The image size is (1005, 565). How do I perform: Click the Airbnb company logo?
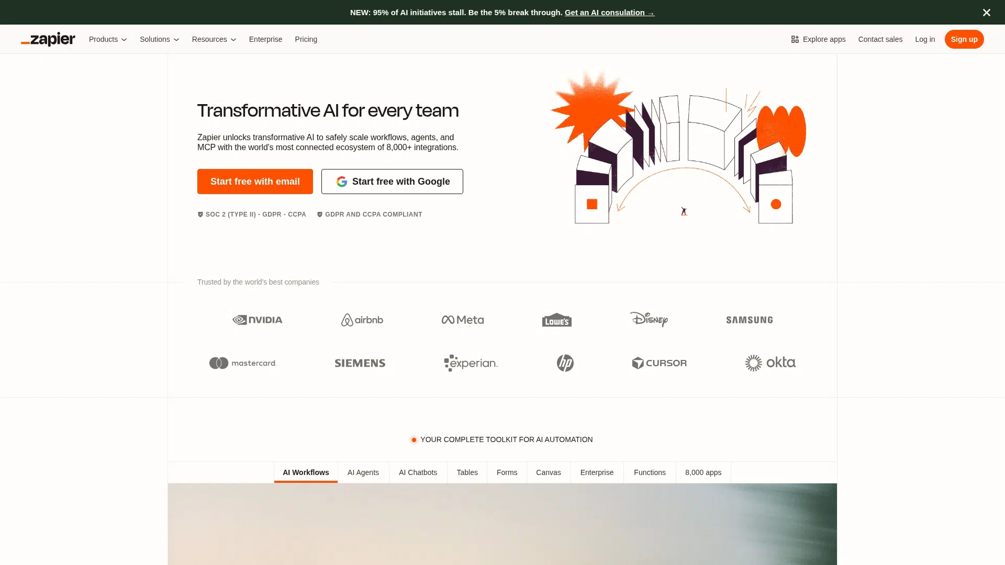[x=362, y=320]
